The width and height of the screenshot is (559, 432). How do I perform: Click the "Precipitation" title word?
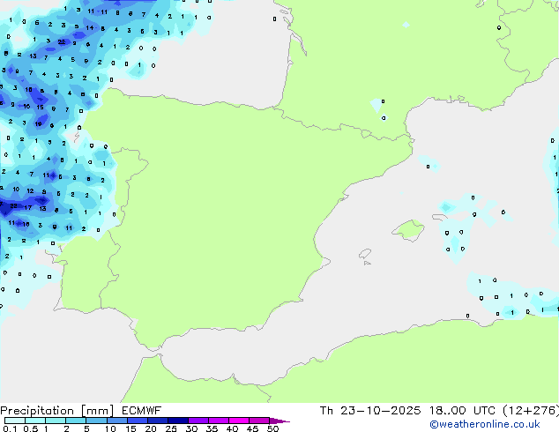click(x=37, y=411)
